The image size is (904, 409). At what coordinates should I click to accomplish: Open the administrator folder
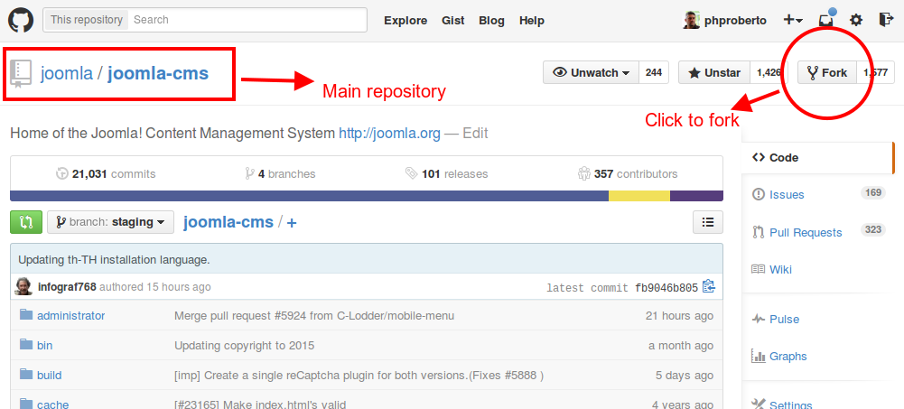[x=71, y=316]
